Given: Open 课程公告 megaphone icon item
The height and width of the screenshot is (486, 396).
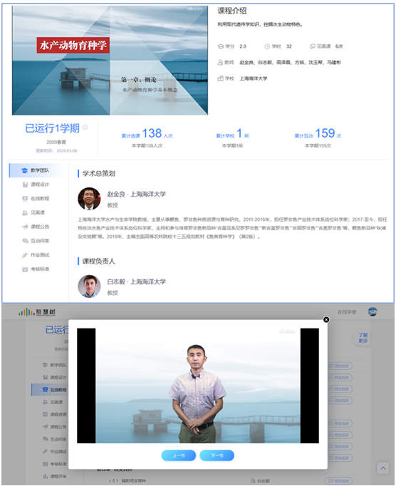Looking at the screenshot, I should (25, 227).
